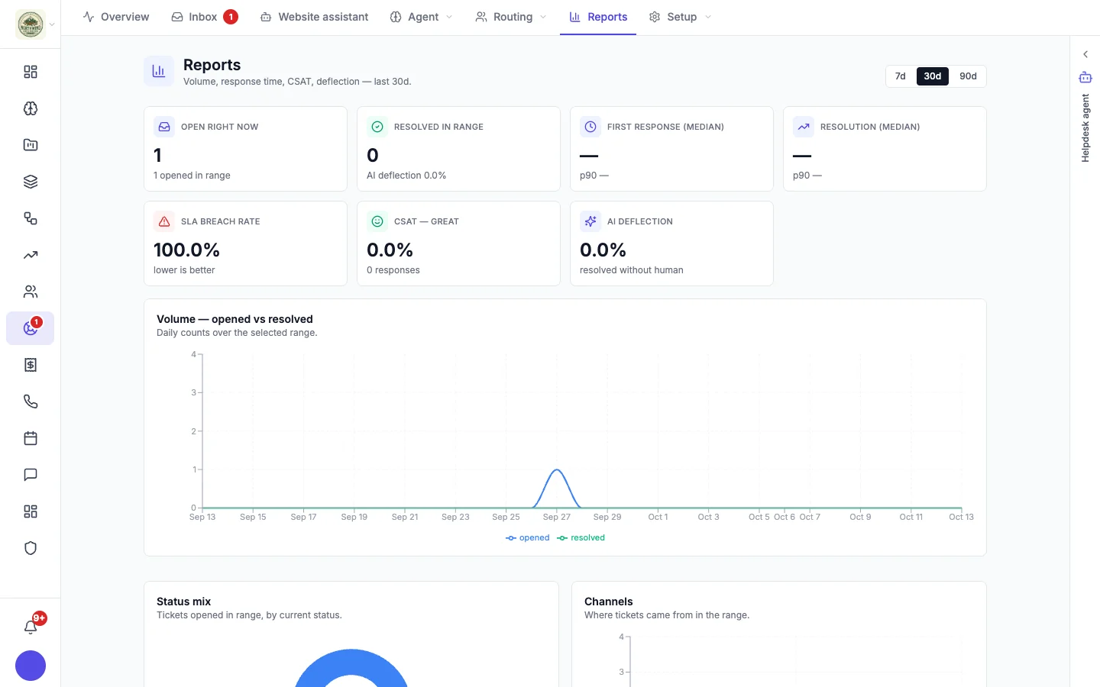Image resolution: width=1100 pixels, height=687 pixels.
Task: Click the purple user avatar
Action: [31, 666]
